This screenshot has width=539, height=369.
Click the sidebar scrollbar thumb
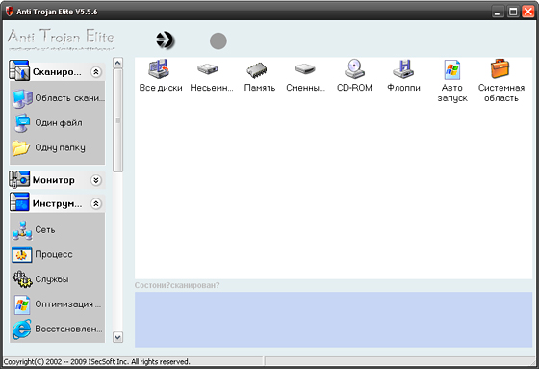pyautogui.click(x=117, y=120)
